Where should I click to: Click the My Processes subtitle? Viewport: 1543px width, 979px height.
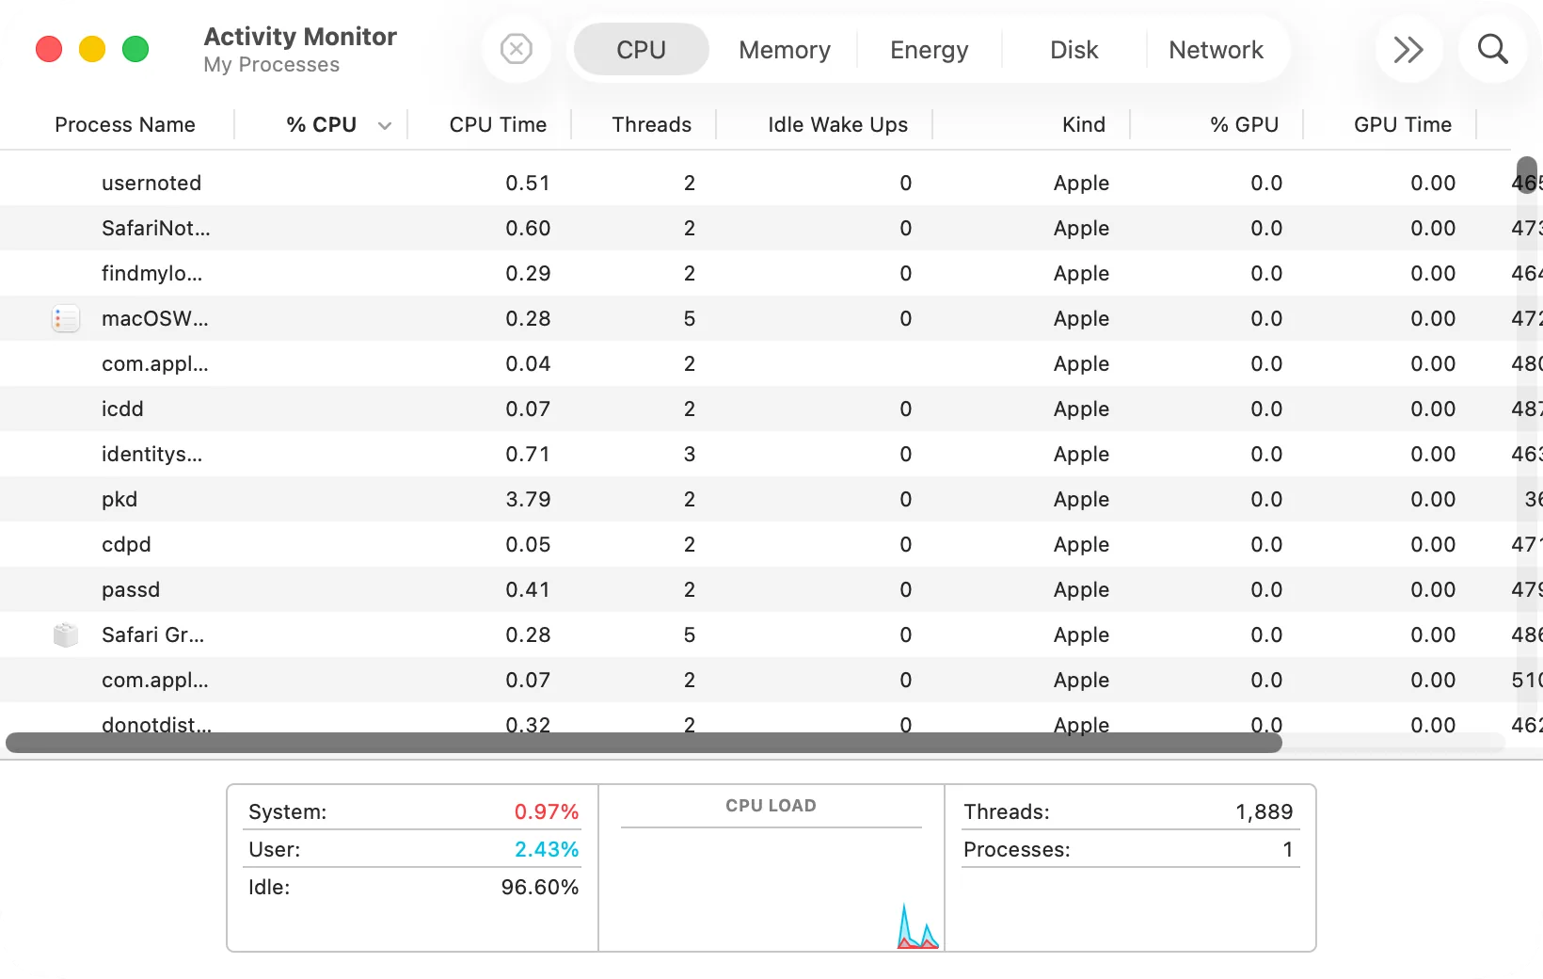pos(272,65)
